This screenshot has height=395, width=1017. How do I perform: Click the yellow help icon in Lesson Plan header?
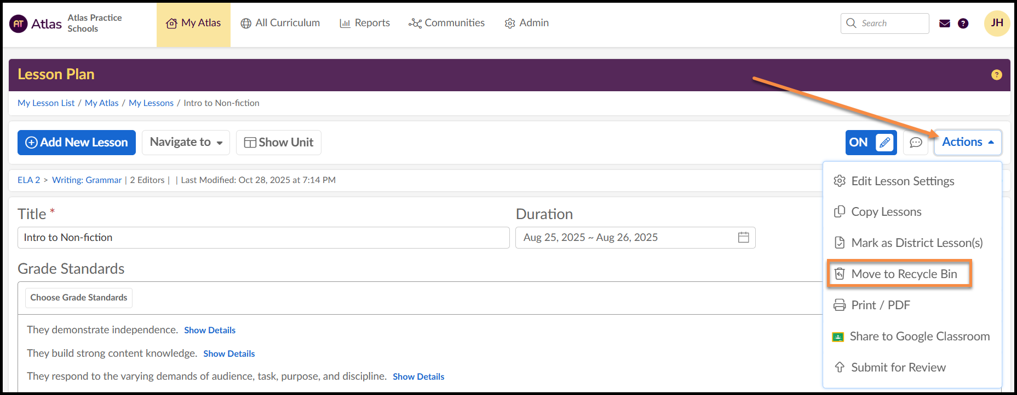tap(996, 75)
